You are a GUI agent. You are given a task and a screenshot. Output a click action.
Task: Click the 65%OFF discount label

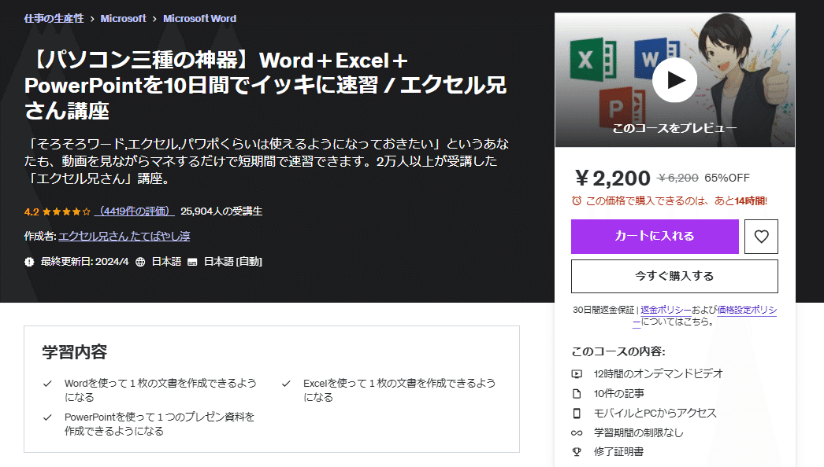click(x=727, y=178)
